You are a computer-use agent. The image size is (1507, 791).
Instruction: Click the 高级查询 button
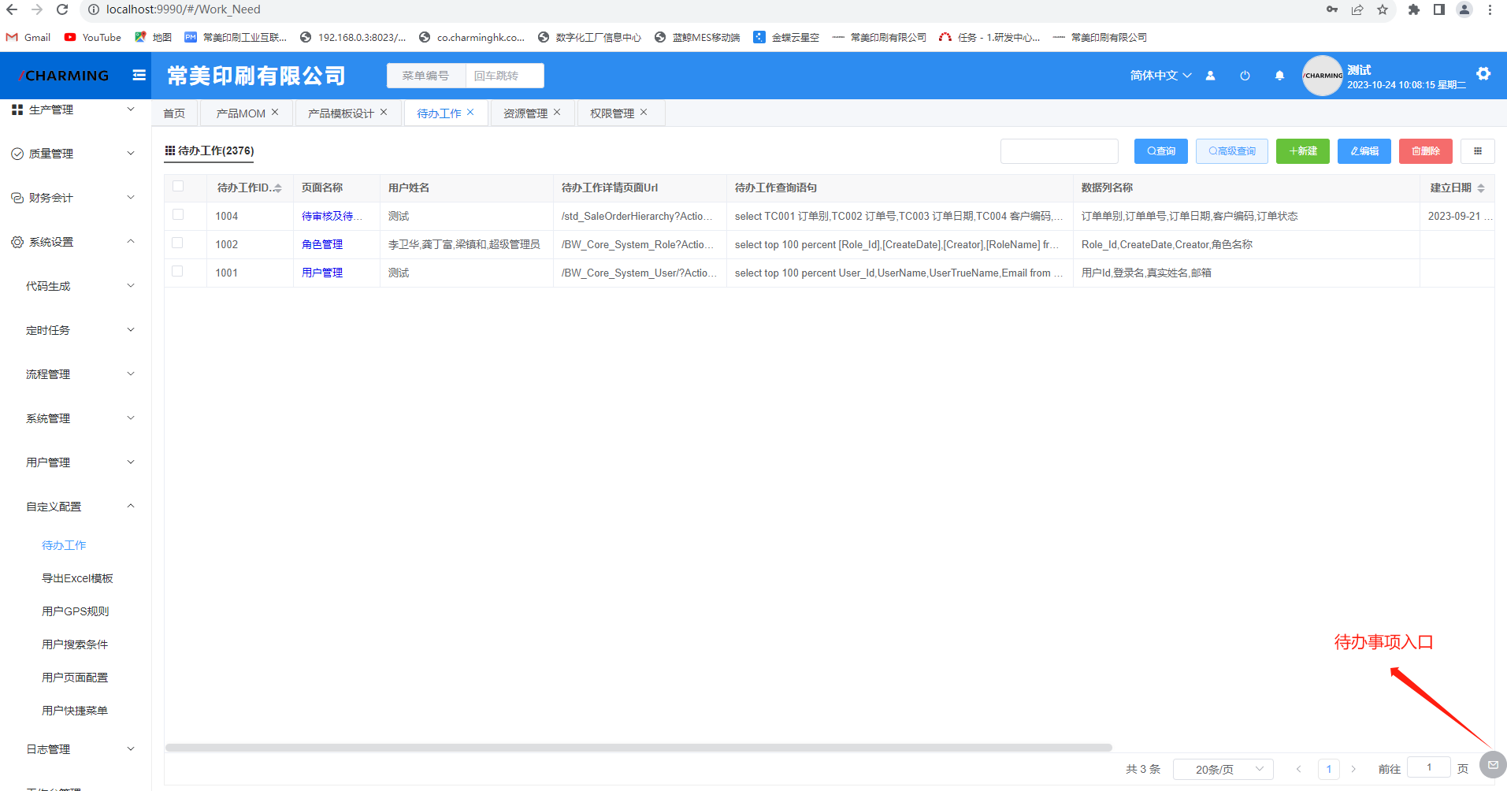pyautogui.click(x=1232, y=151)
